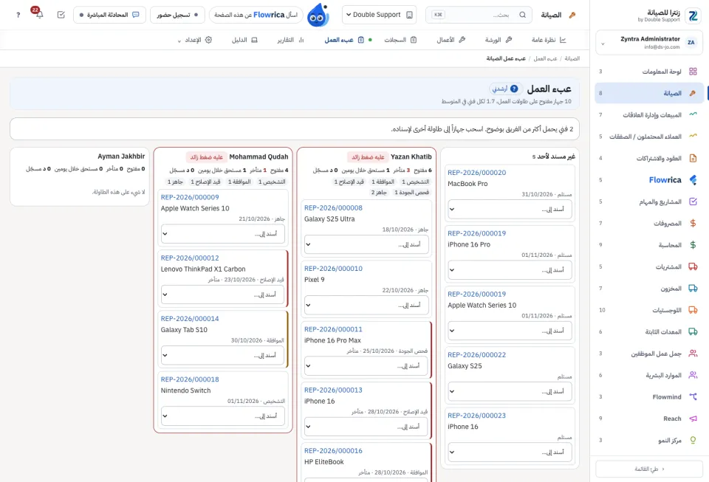Expand the Zyntra Administrator account chevron
Screen dimensions: 709x482
point(603,44)
